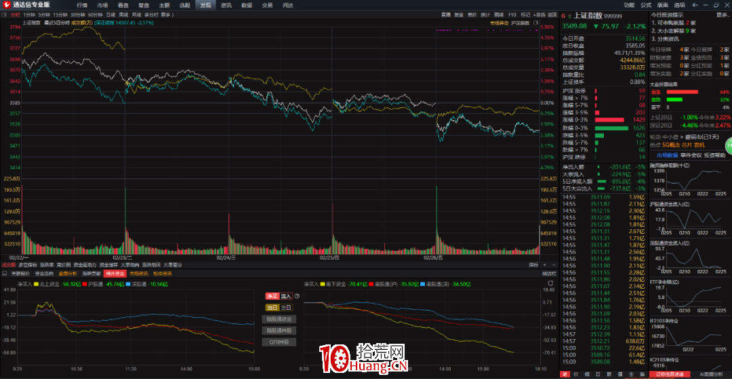Click the red 沪股通 legend swatch

tap(84, 284)
